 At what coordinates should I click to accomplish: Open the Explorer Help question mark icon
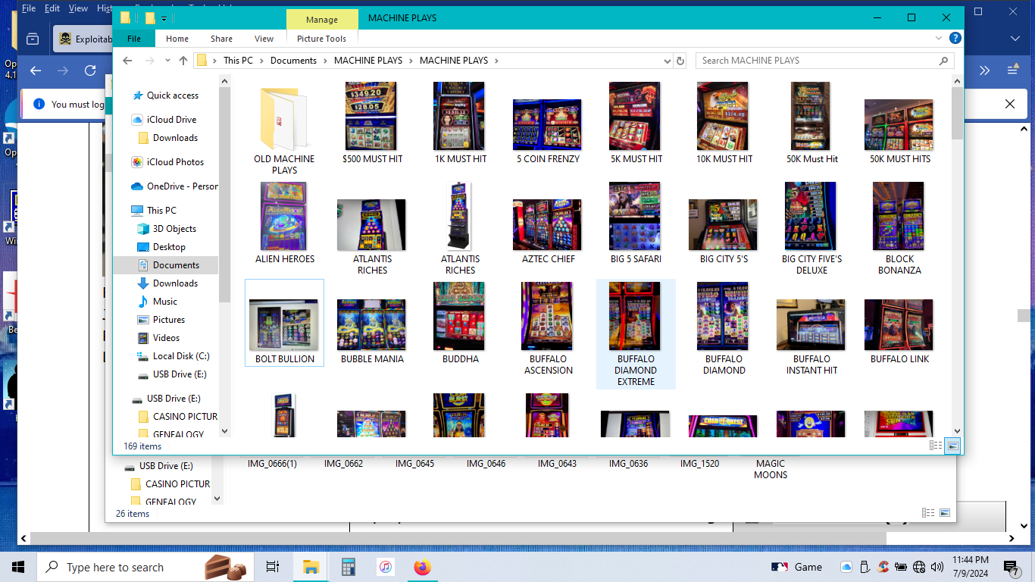pyautogui.click(x=955, y=39)
